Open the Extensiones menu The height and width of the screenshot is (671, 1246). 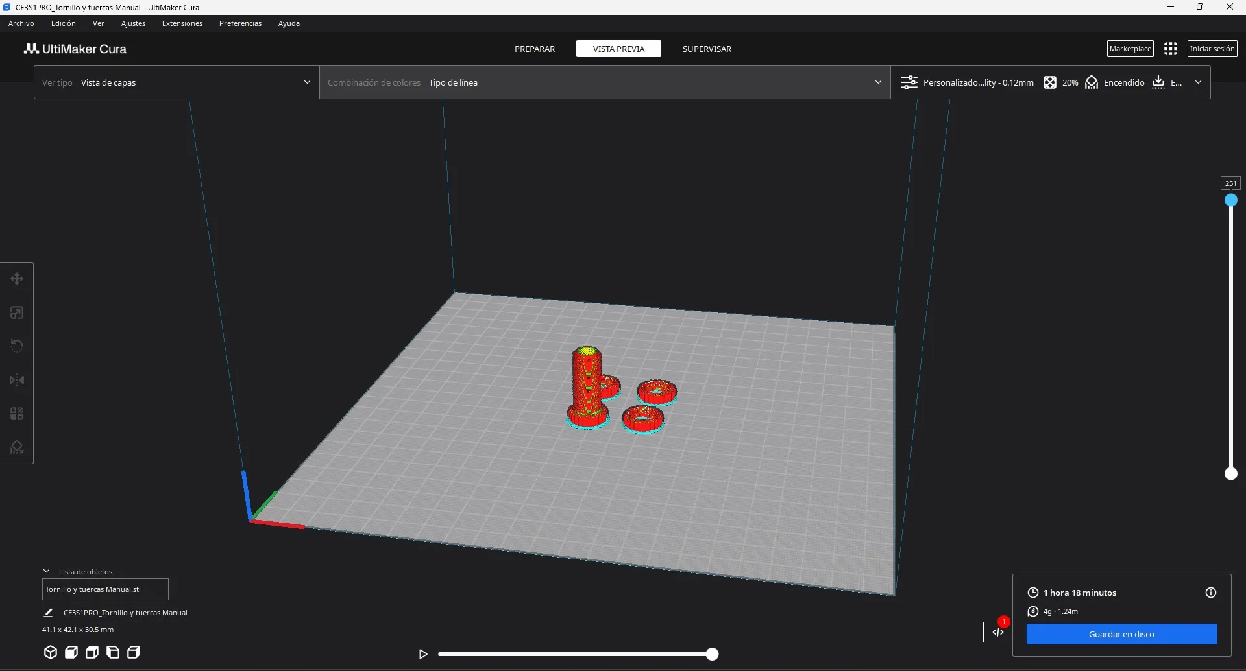click(182, 23)
